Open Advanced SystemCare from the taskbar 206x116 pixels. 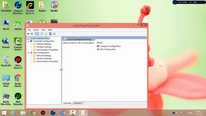coord(53,113)
